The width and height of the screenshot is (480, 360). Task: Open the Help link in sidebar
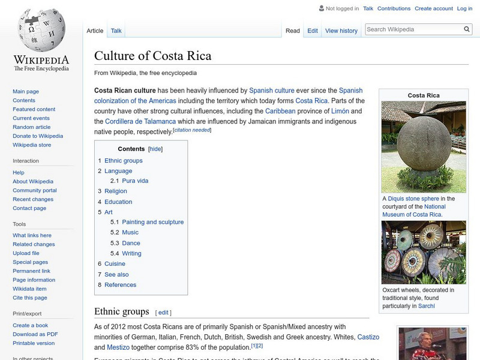pyautogui.click(x=19, y=173)
